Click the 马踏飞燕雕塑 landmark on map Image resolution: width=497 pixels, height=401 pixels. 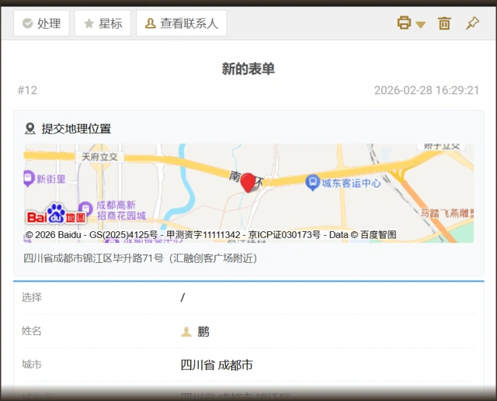tap(446, 211)
